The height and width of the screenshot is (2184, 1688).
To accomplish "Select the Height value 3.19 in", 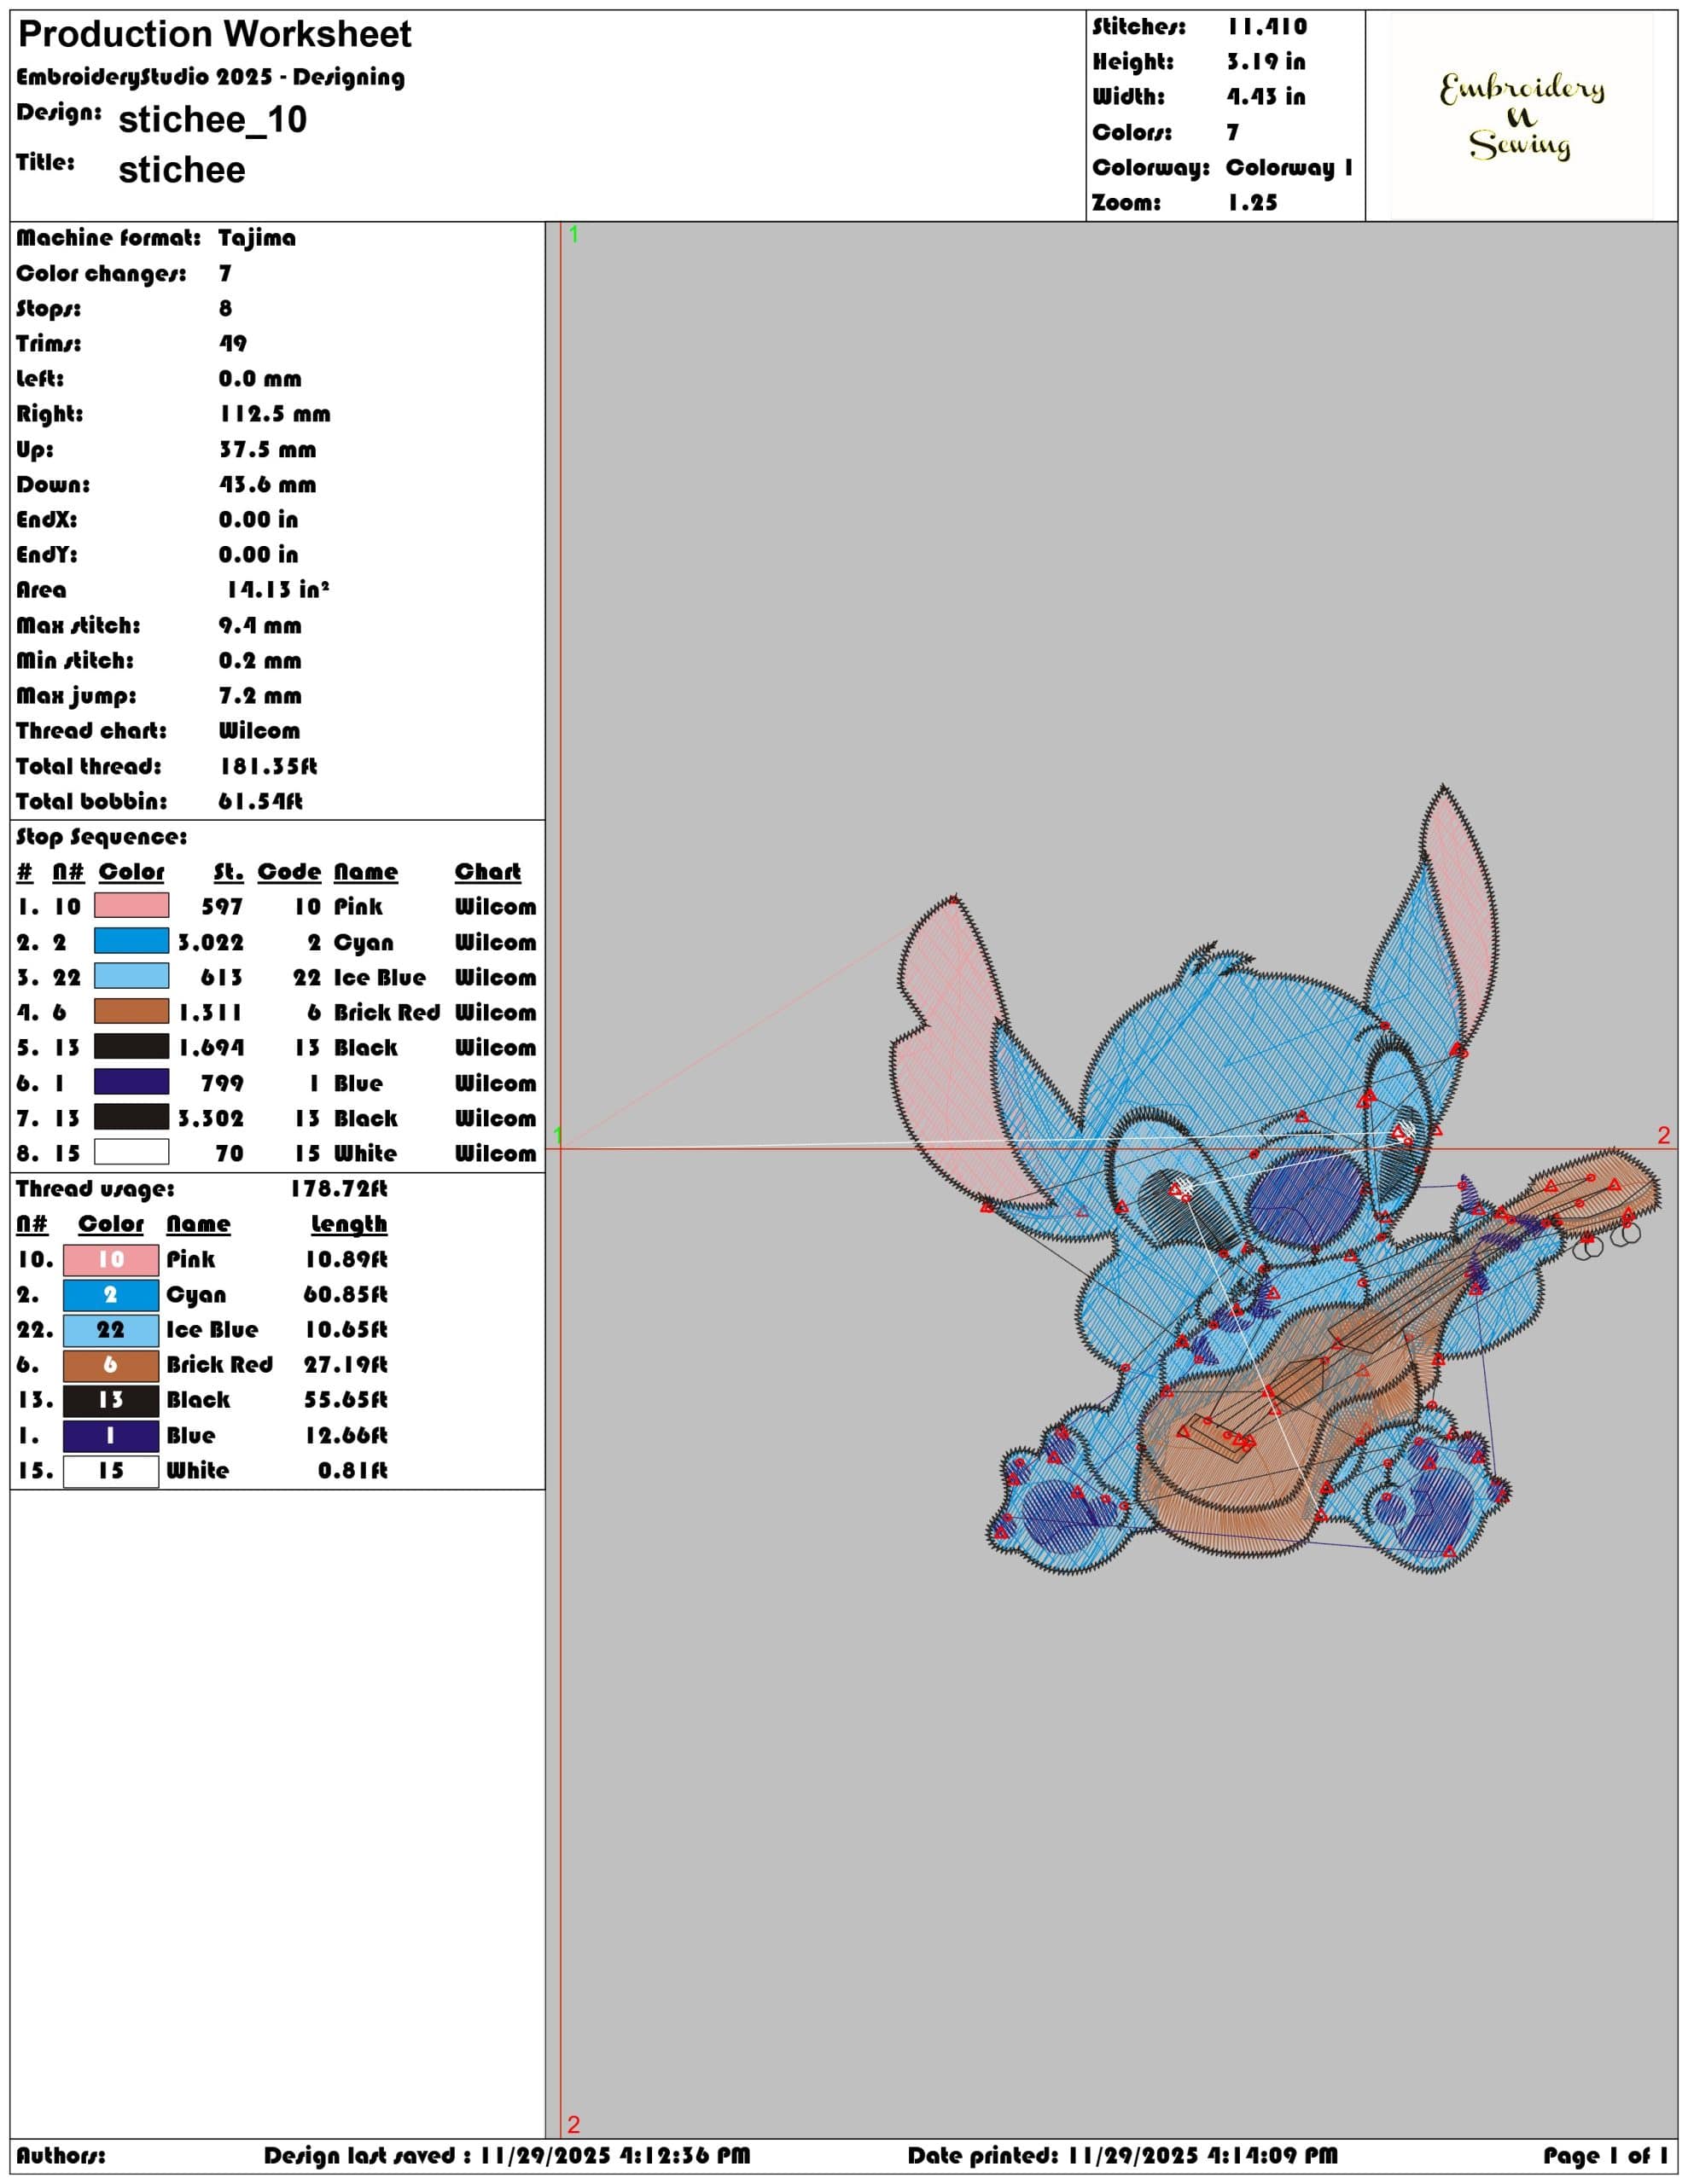I will coord(1266,62).
